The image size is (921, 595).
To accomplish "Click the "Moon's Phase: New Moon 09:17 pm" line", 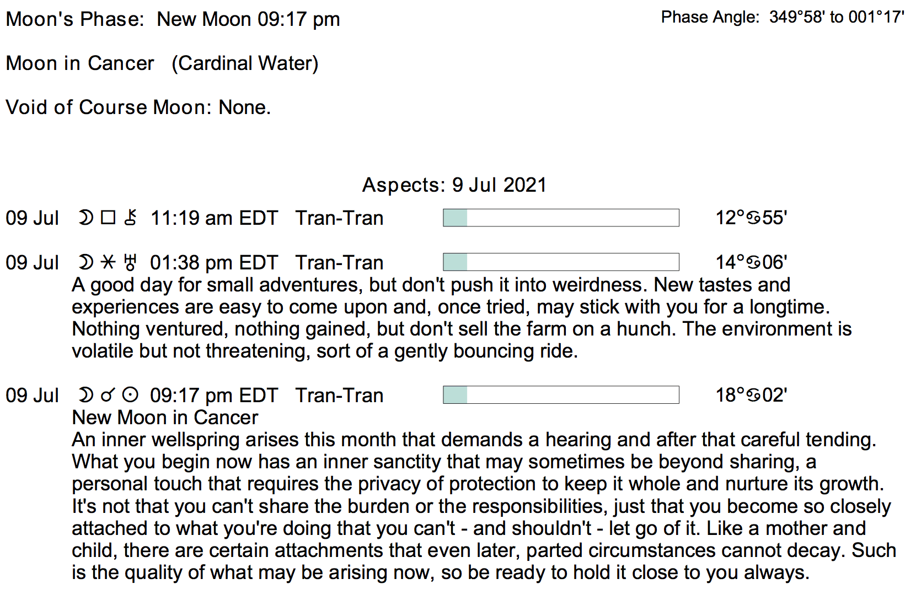I will pyautogui.click(x=173, y=19).
